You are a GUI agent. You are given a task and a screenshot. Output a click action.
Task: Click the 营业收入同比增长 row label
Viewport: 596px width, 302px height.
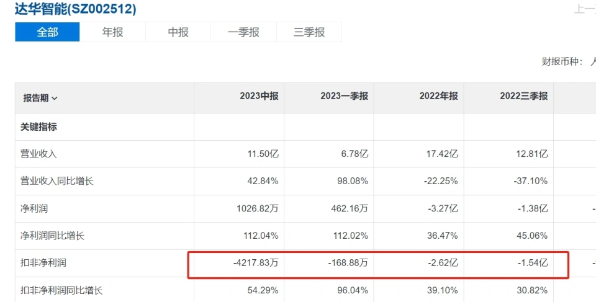[56, 181]
